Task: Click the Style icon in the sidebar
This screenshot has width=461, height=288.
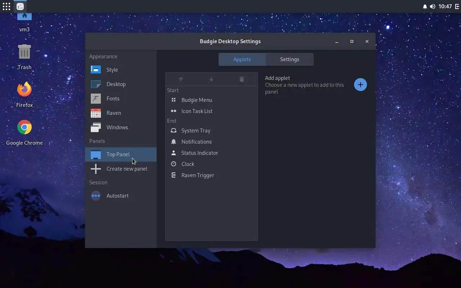Action: coord(96,69)
